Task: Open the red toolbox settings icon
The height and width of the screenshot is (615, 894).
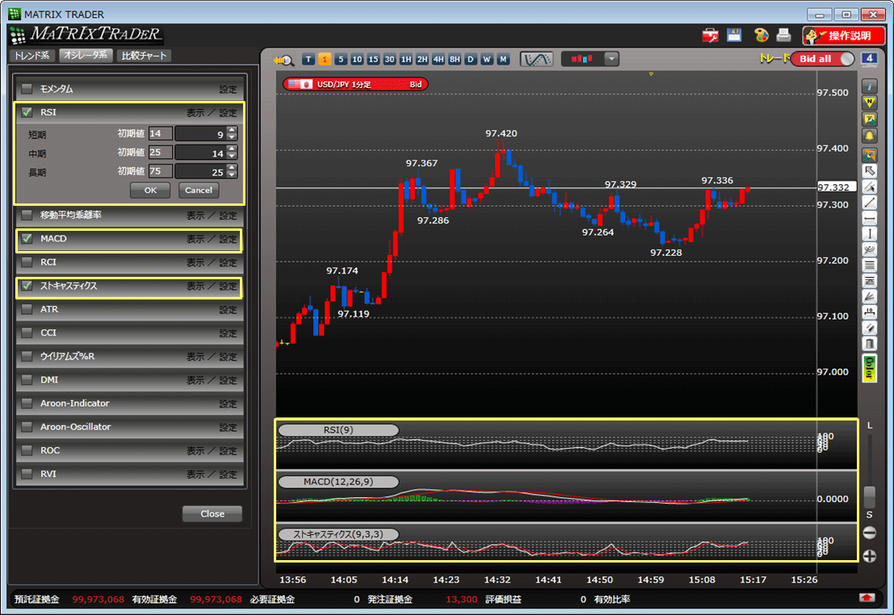Action: point(710,36)
